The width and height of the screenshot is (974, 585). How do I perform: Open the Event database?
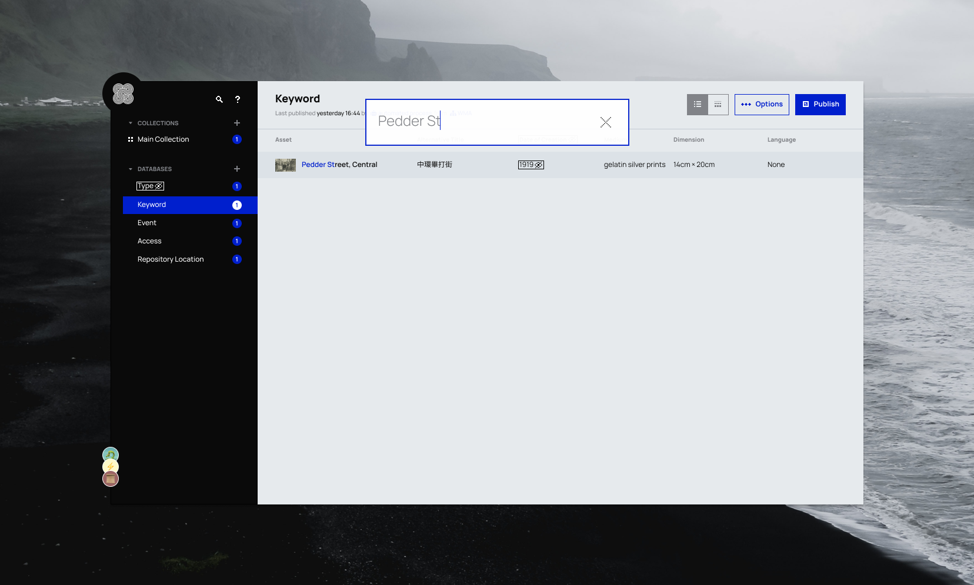coord(147,223)
